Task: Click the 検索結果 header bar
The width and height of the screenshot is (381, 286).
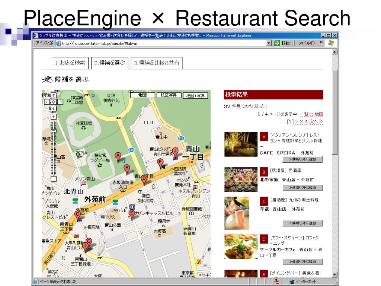Action: [273, 95]
